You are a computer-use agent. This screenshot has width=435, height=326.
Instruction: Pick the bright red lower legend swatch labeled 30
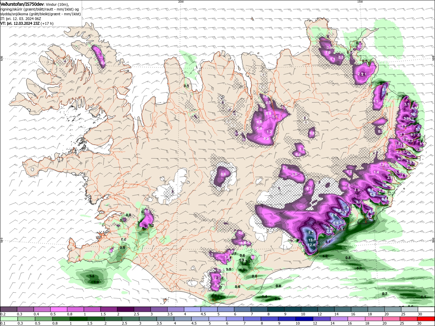point(426,319)
